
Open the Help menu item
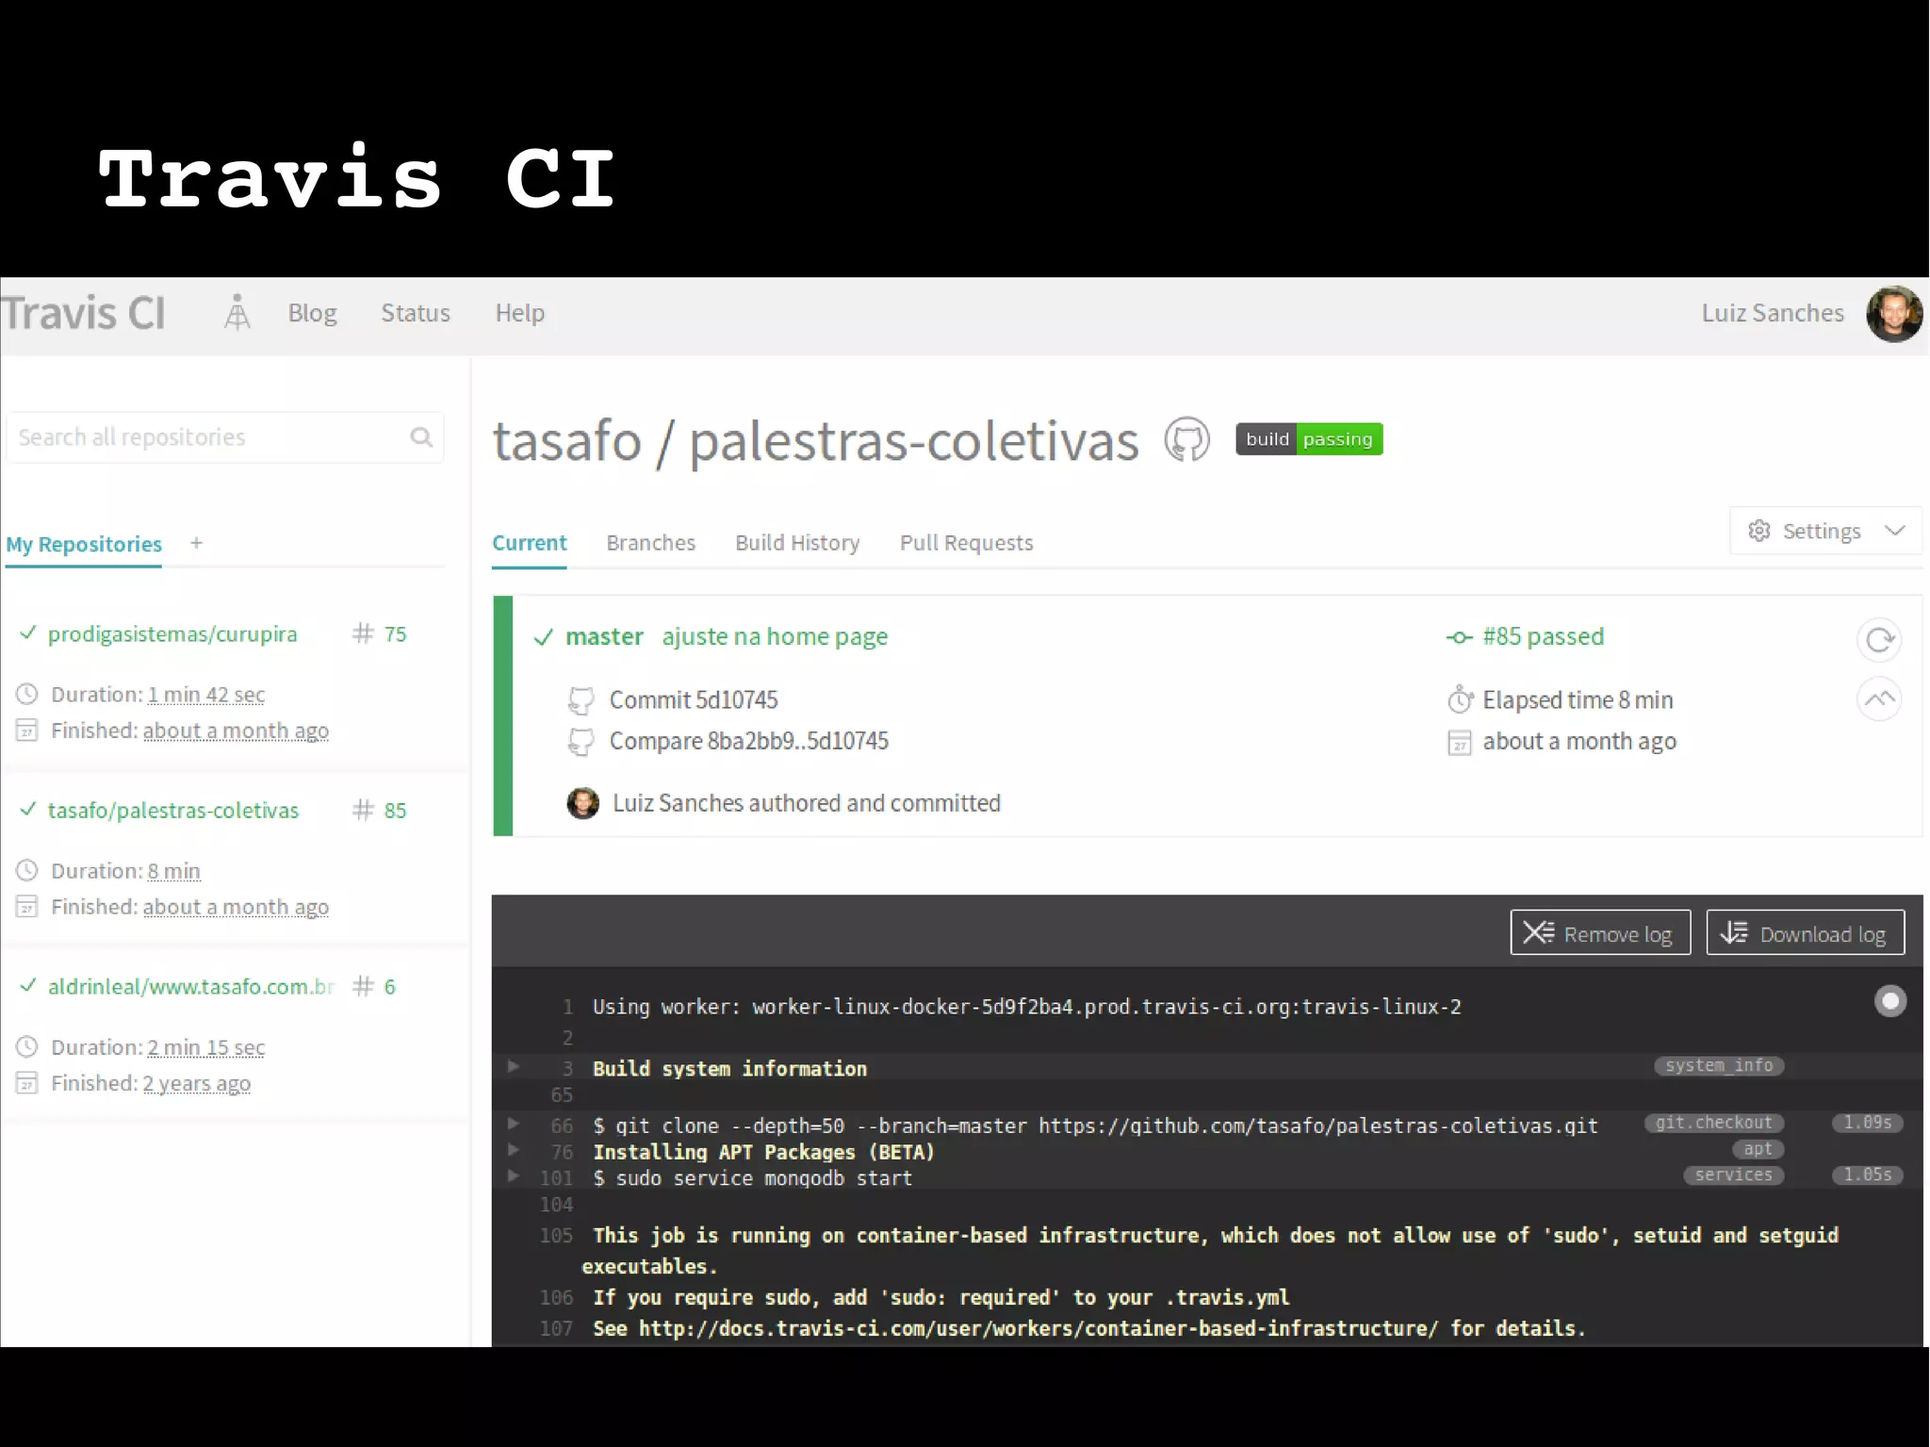520,313
